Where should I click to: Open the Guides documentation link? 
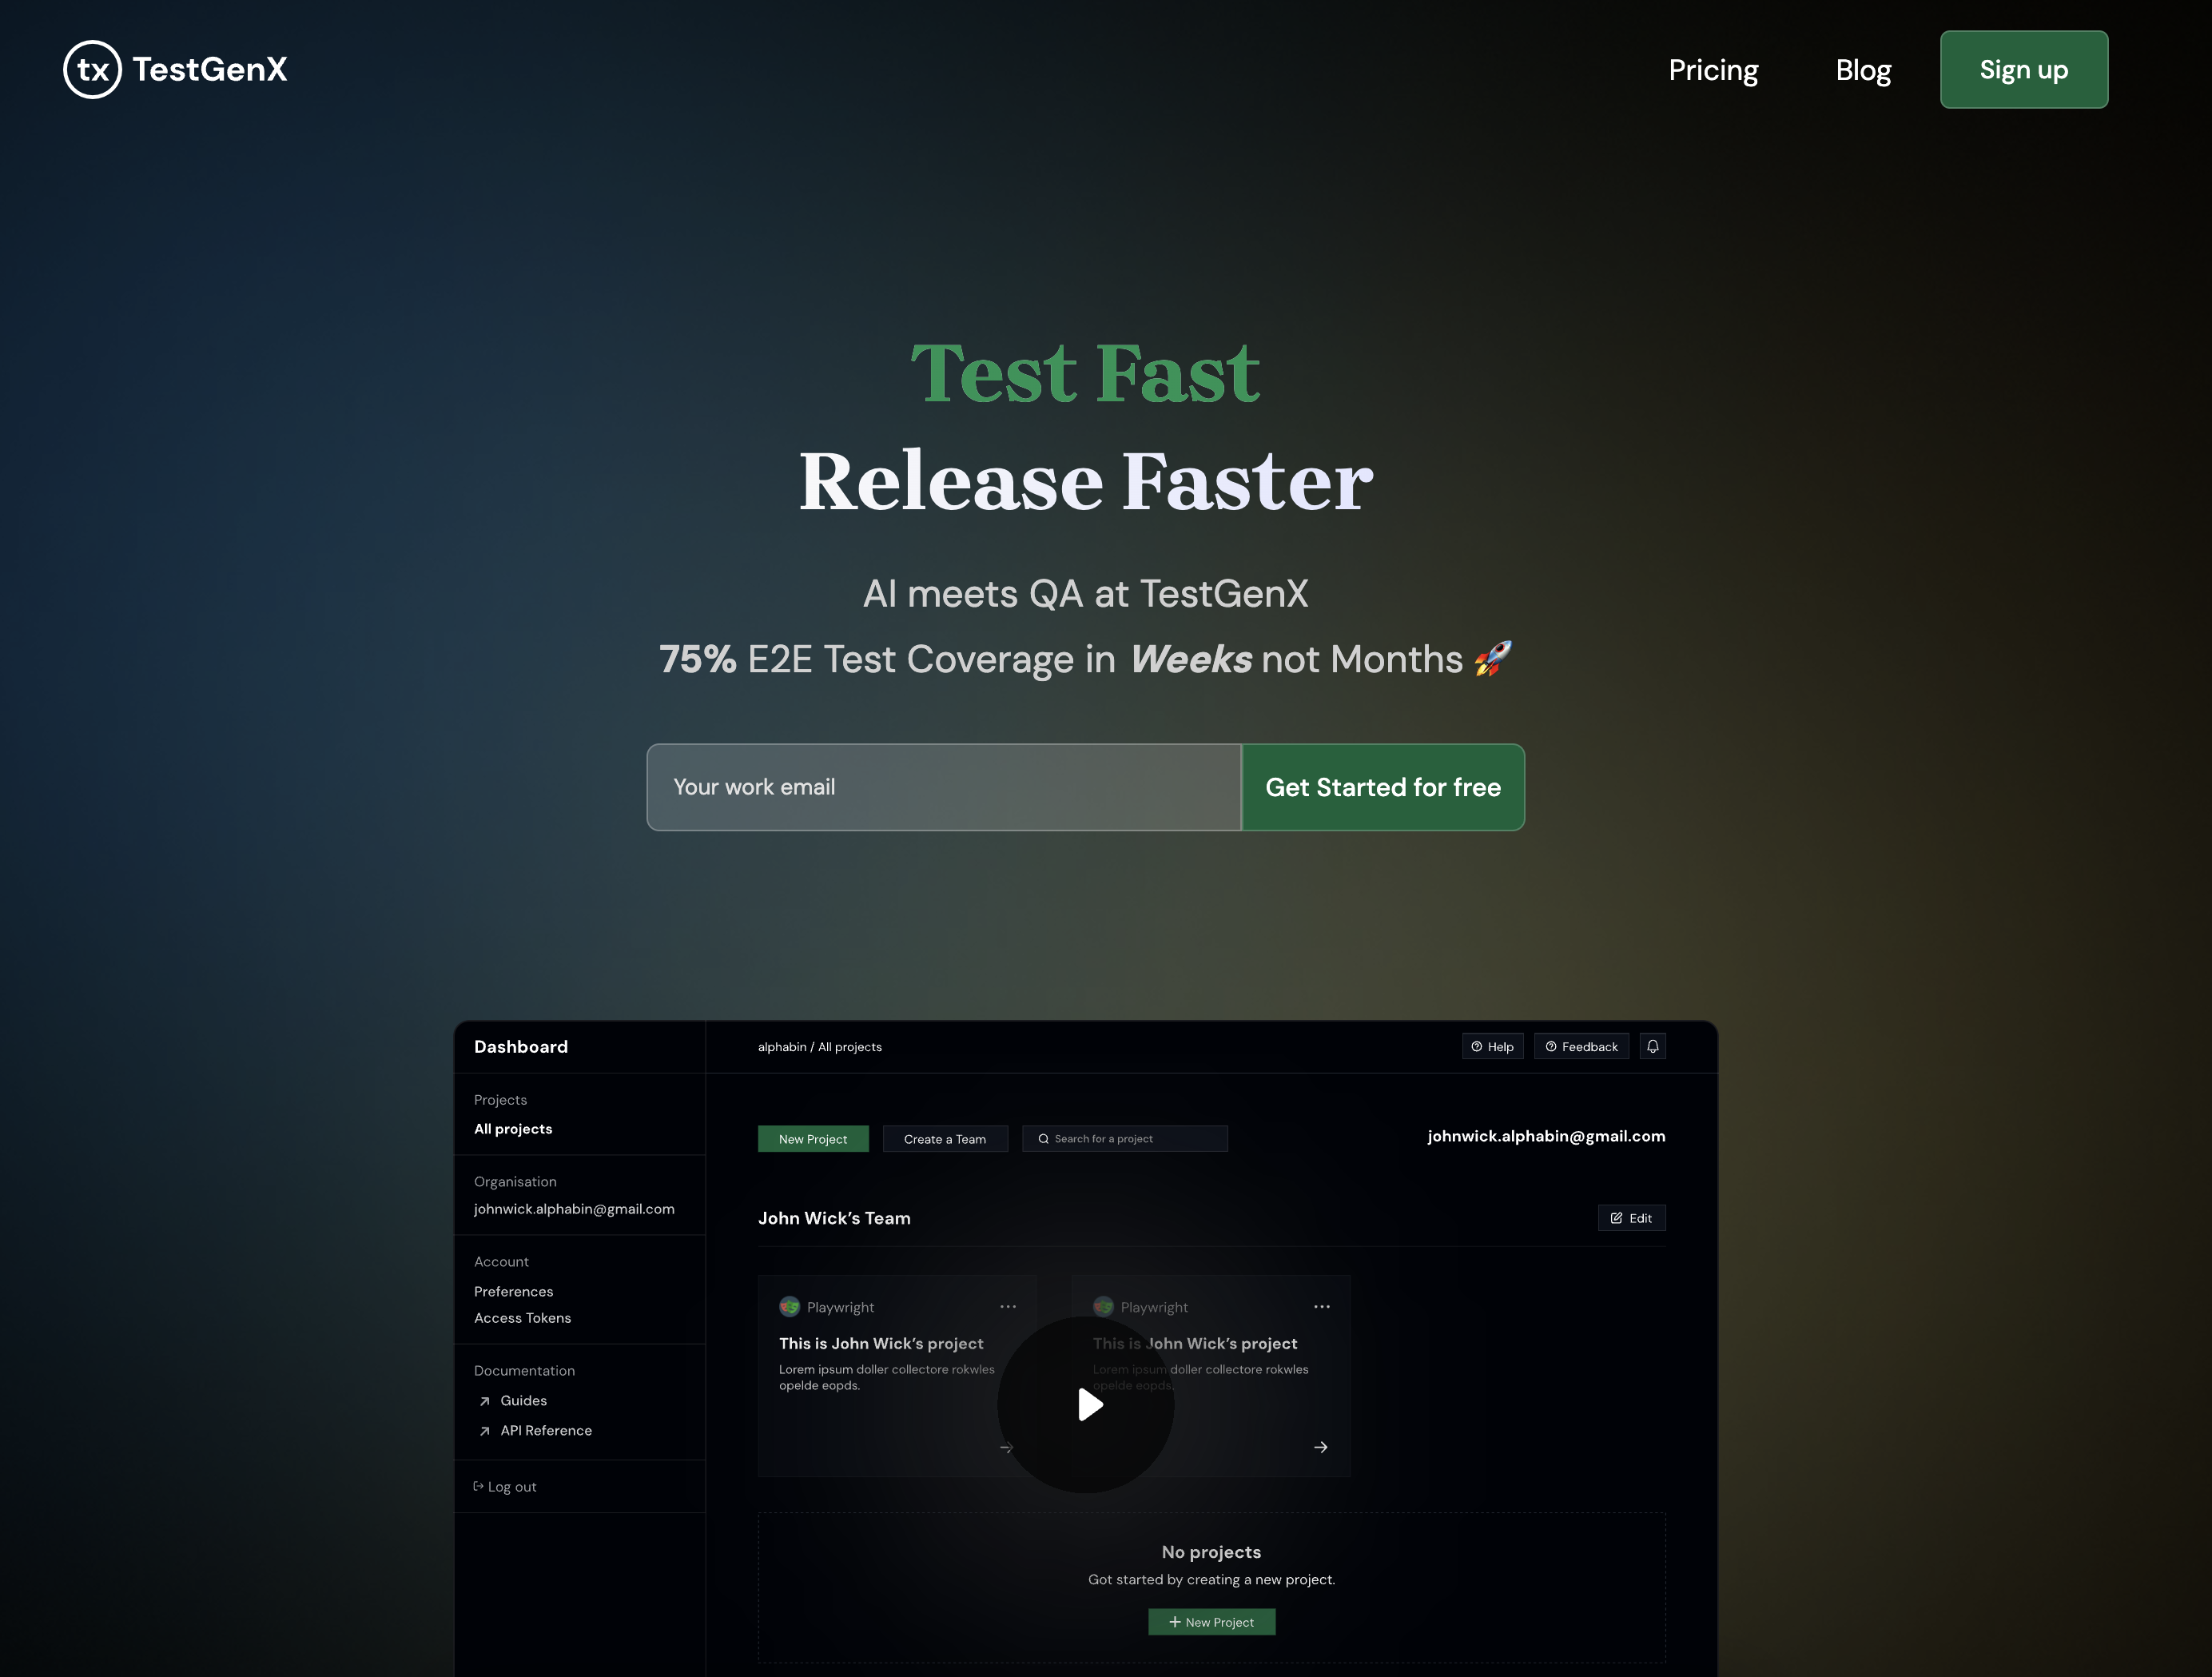523,1400
